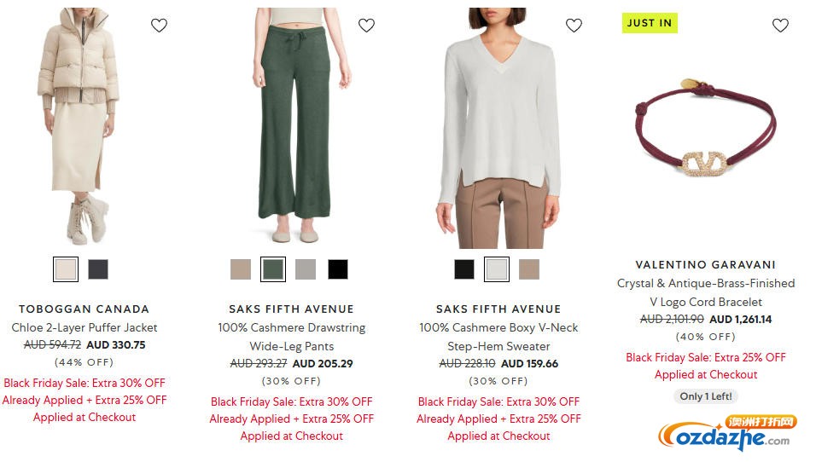Click heart icon on cashmere wide-leg pants
This screenshot has height=462, width=816.
point(366,26)
